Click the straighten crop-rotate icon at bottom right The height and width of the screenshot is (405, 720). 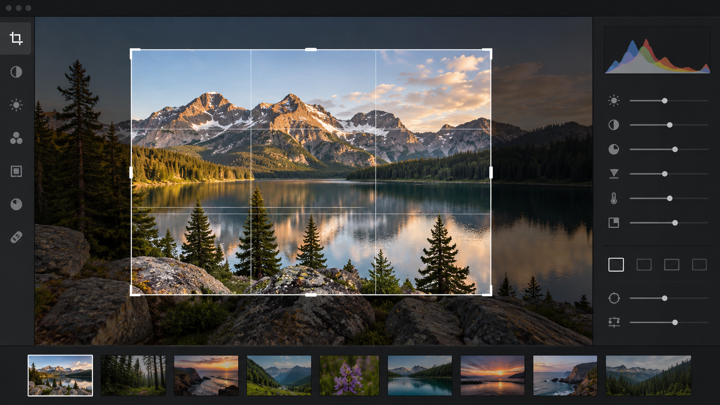[614, 322]
